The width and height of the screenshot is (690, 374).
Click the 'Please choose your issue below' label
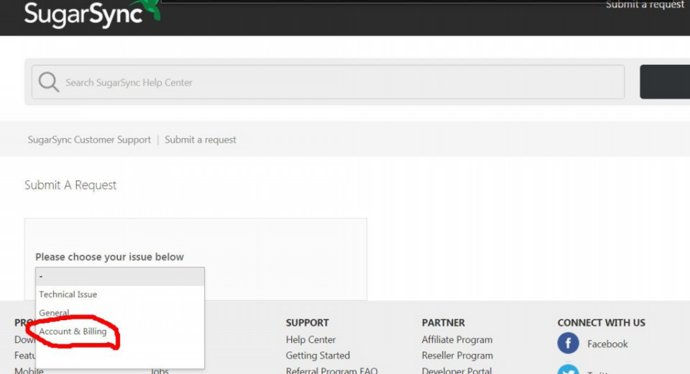coord(109,257)
